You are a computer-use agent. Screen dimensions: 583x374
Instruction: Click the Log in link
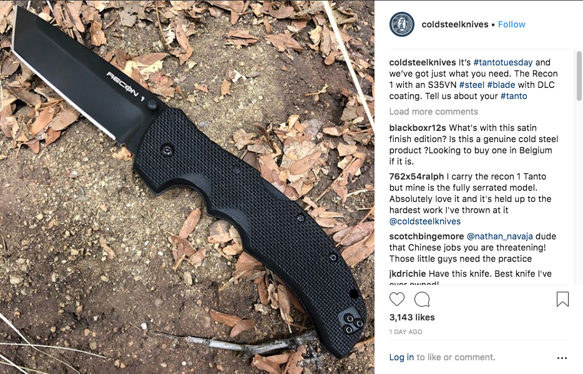coord(401,357)
